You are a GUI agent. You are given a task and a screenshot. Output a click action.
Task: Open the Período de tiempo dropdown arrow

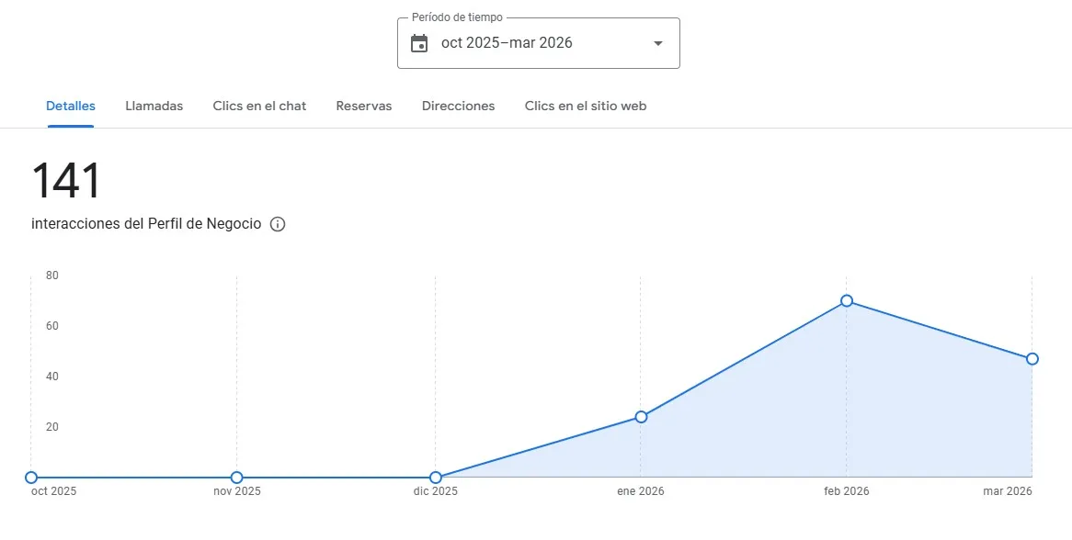click(656, 42)
